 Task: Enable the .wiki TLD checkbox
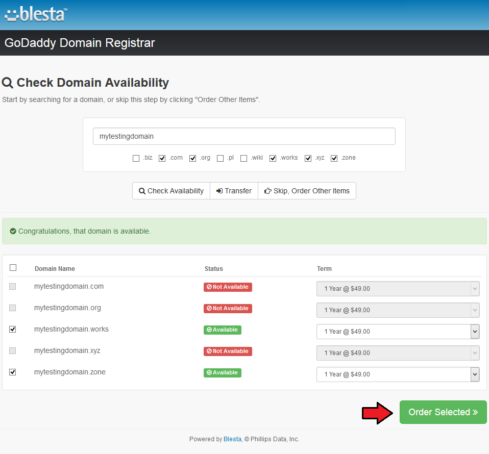click(244, 158)
